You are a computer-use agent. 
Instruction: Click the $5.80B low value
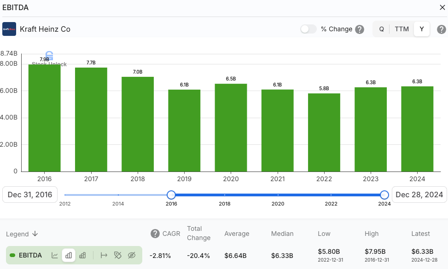(x=329, y=252)
